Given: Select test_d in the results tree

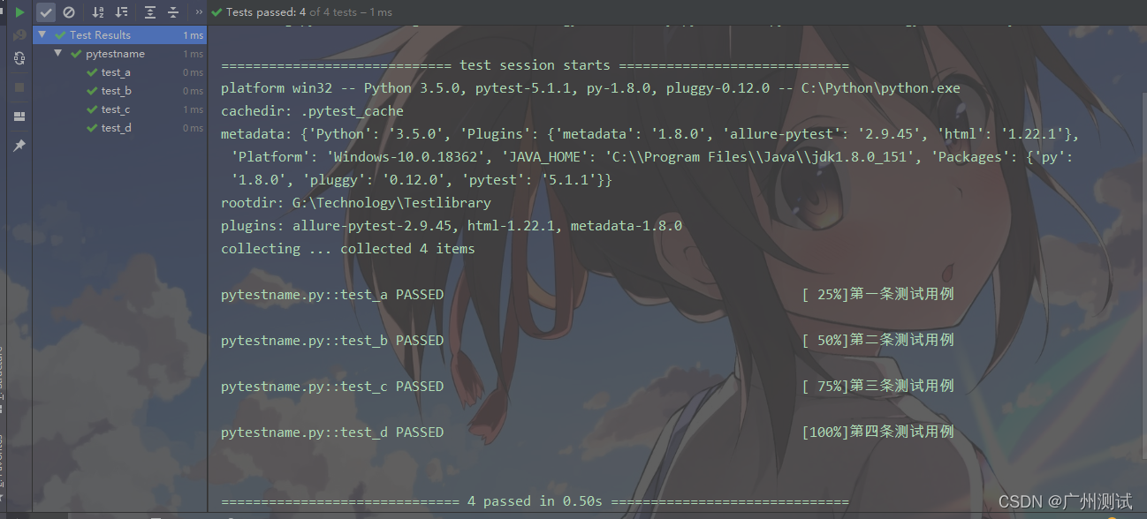Looking at the screenshot, I should pos(117,128).
